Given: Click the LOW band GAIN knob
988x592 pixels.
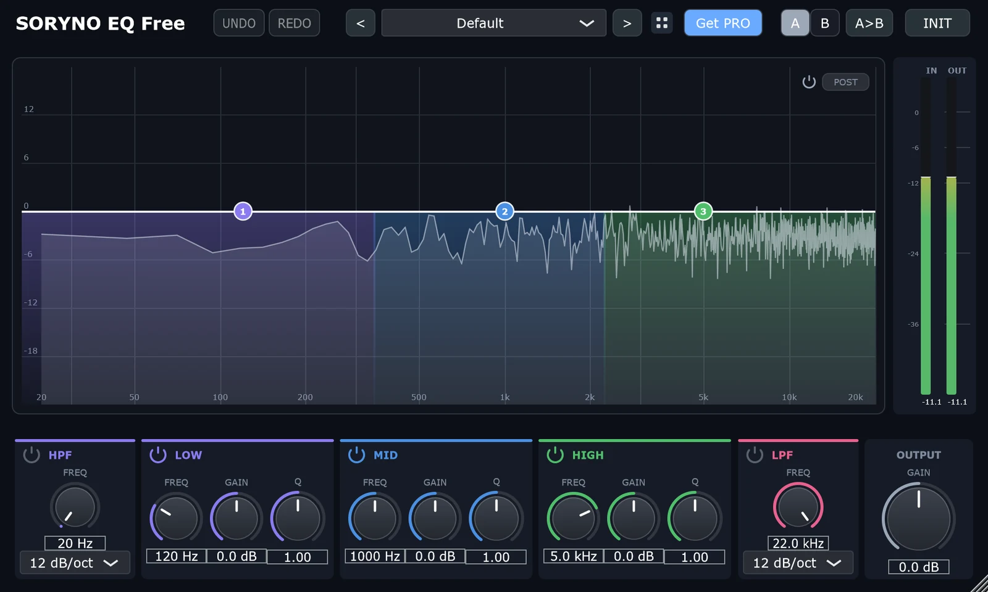Looking at the screenshot, I should click(237, 518).
